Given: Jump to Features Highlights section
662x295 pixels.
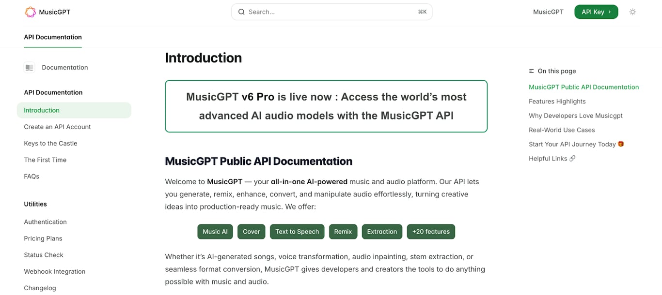Looking at the screenshot, I should coord(557,101).
